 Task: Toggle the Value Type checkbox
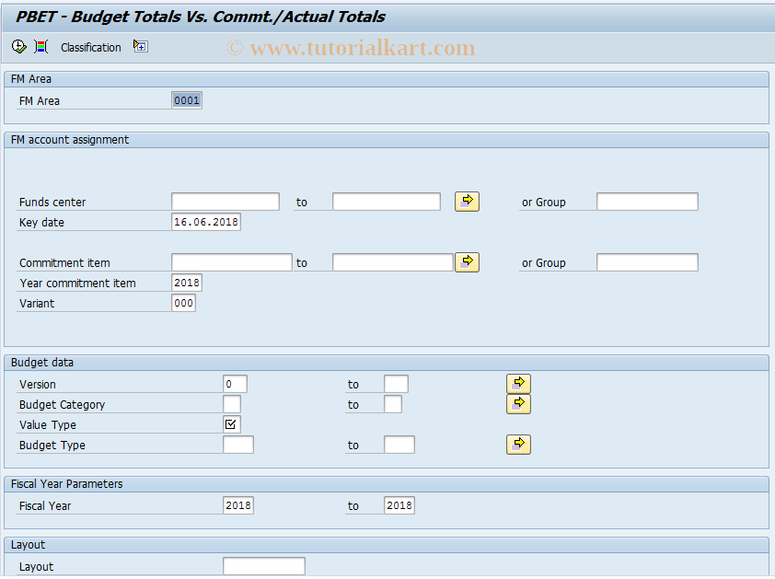[231, 424]
